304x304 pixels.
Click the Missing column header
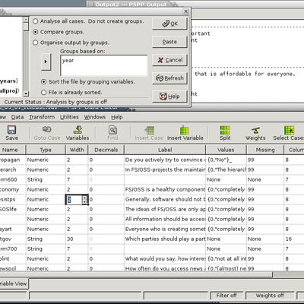coord(265,150)
